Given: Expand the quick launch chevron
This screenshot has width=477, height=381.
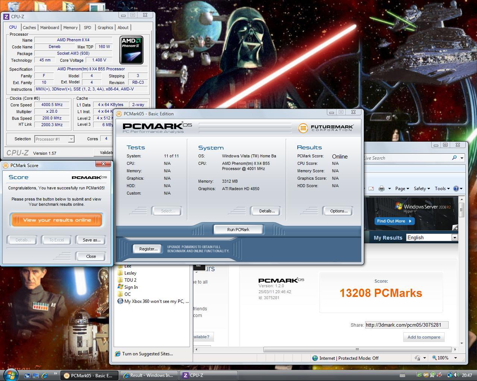Looking at the screenshot, I should [56, 374].
